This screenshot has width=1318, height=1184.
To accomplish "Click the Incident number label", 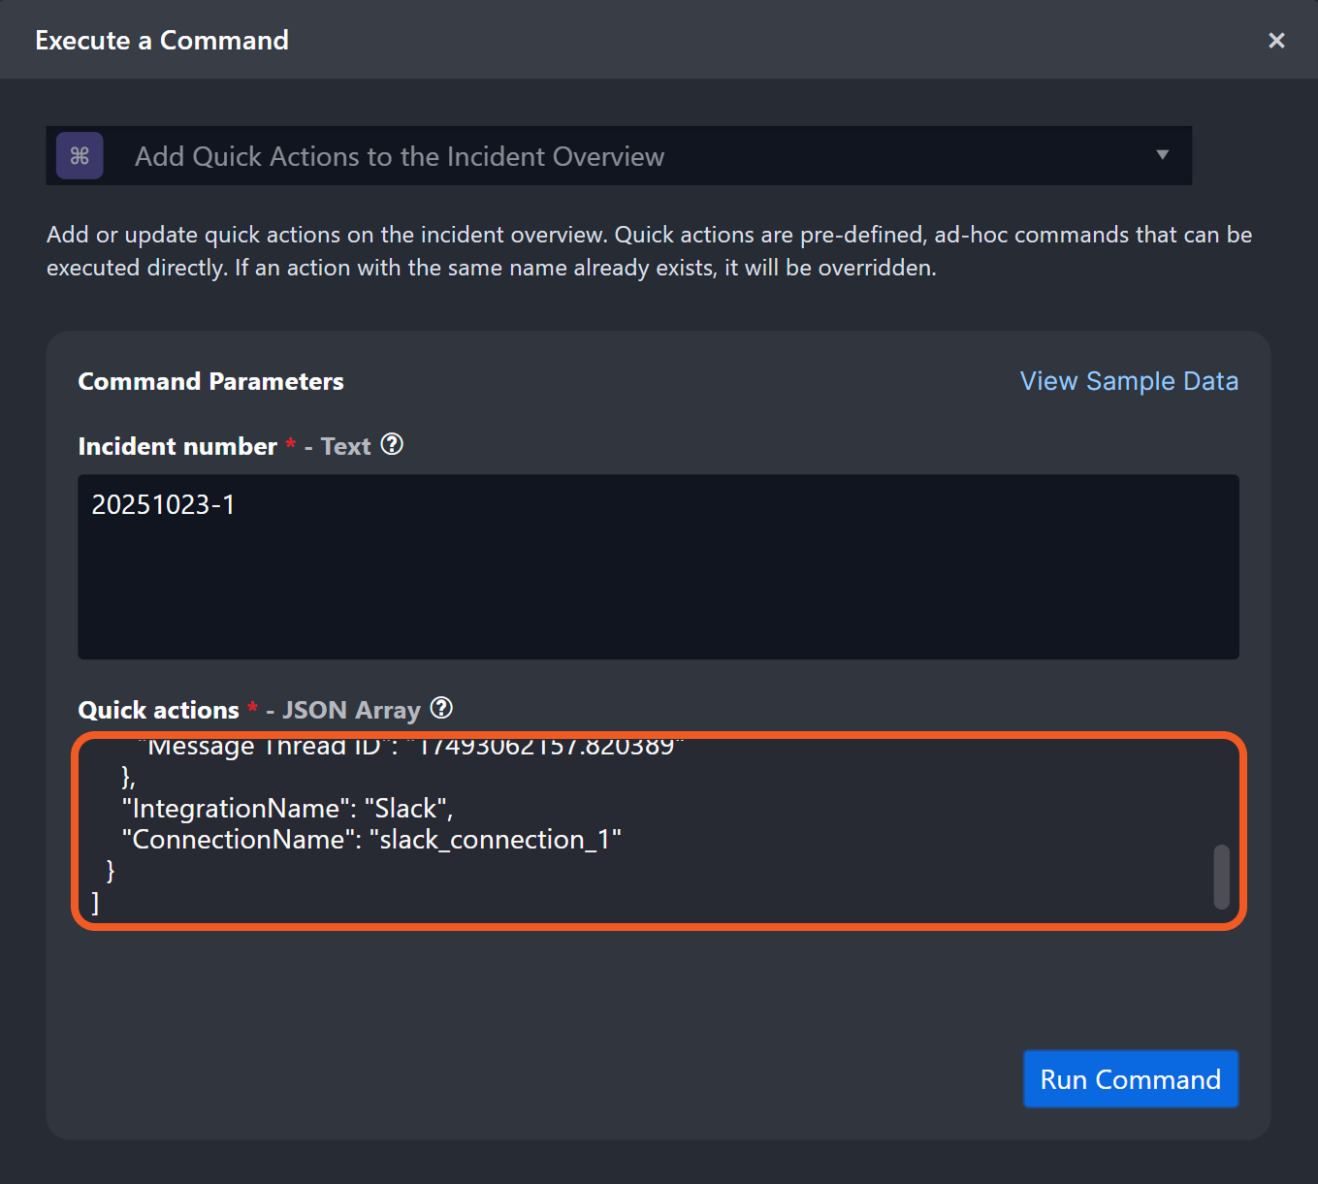I will coord(177,446).
